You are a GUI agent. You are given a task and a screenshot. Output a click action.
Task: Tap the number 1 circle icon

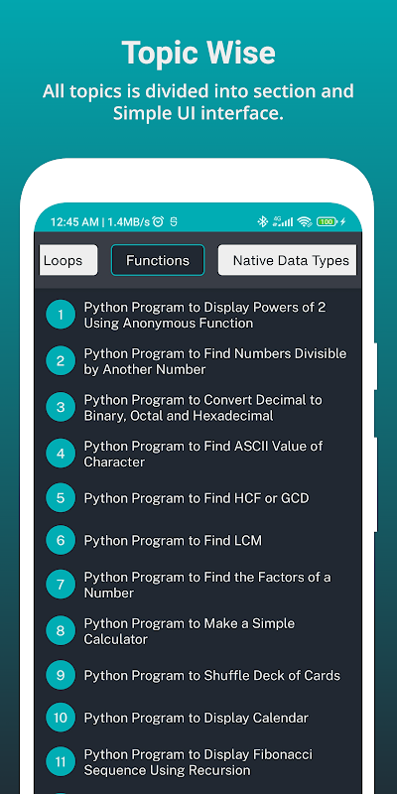[61, 315]
